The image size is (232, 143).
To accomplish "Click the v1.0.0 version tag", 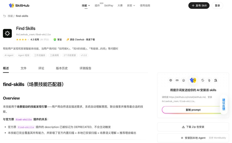I will [84, 55].
